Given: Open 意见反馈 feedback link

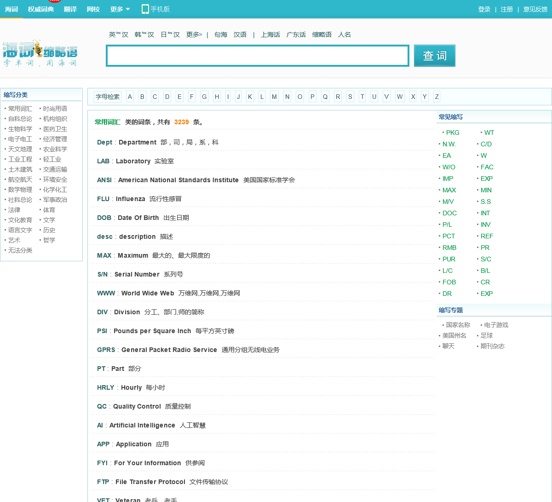Looking at the screenshot, I should coord(535,9).
